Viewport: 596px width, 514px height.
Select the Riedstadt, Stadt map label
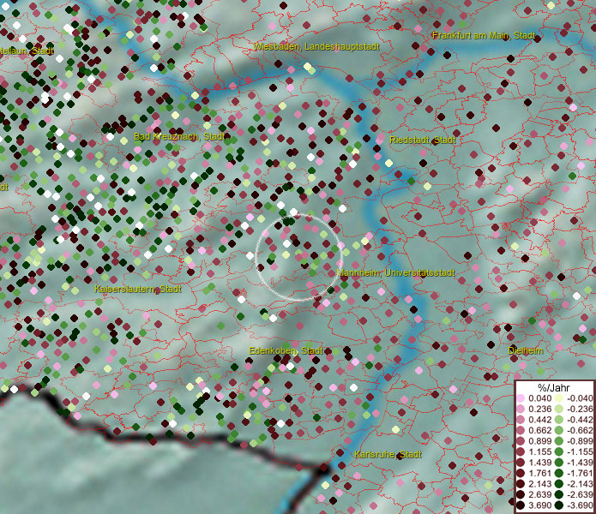[422, 140]
